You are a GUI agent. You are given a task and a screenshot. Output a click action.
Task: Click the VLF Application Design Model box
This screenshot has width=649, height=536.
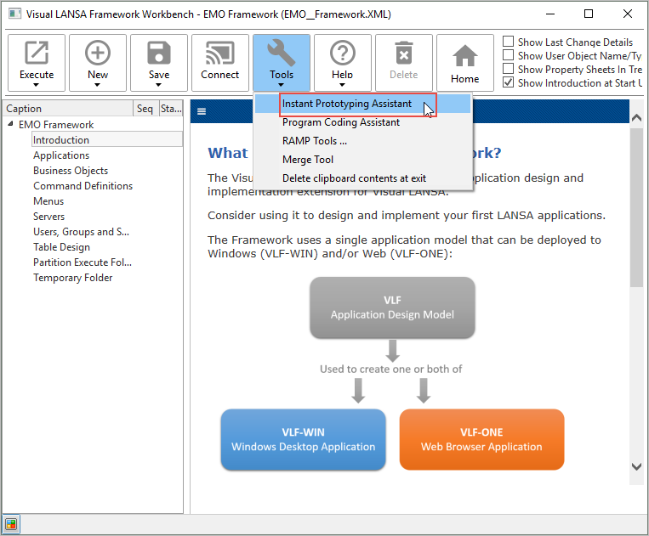(x=392, y=307)
